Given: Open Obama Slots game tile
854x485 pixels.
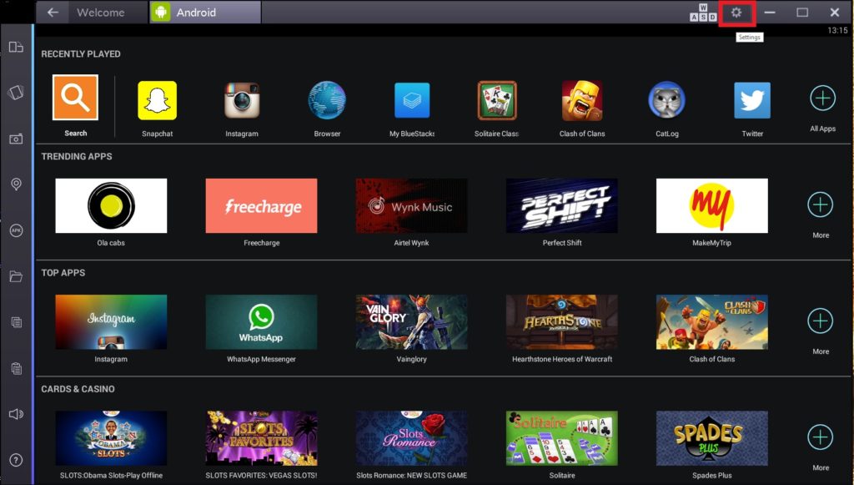Looking at the screenshot, I should point(111,438).
